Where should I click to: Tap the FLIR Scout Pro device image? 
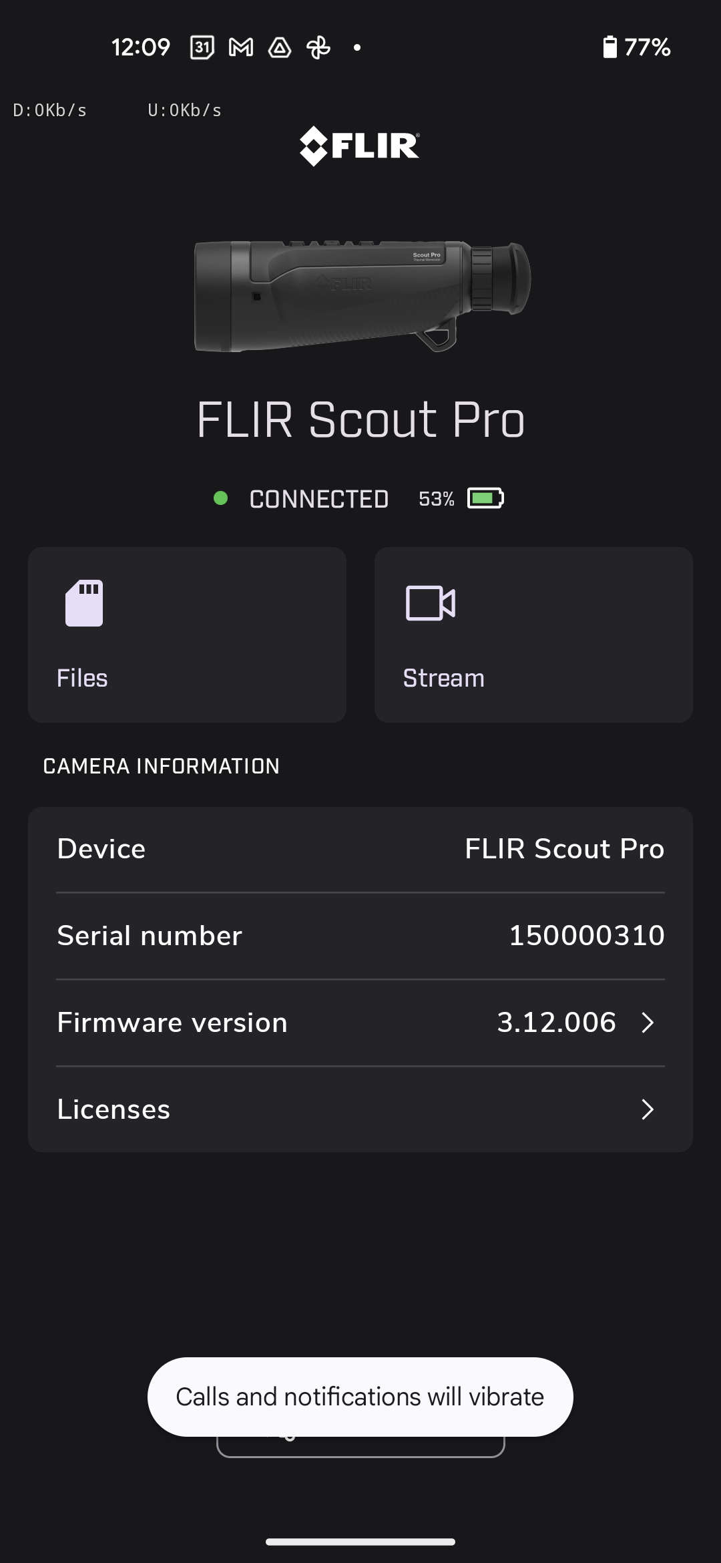point(362,296)
